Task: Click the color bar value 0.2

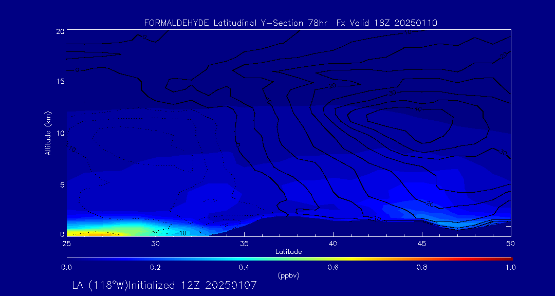Action: [155, 268]
